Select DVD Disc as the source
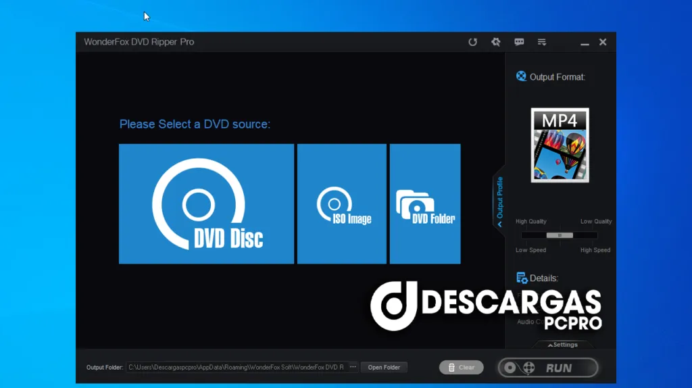692x388 pixels. [x=206, y=203]
